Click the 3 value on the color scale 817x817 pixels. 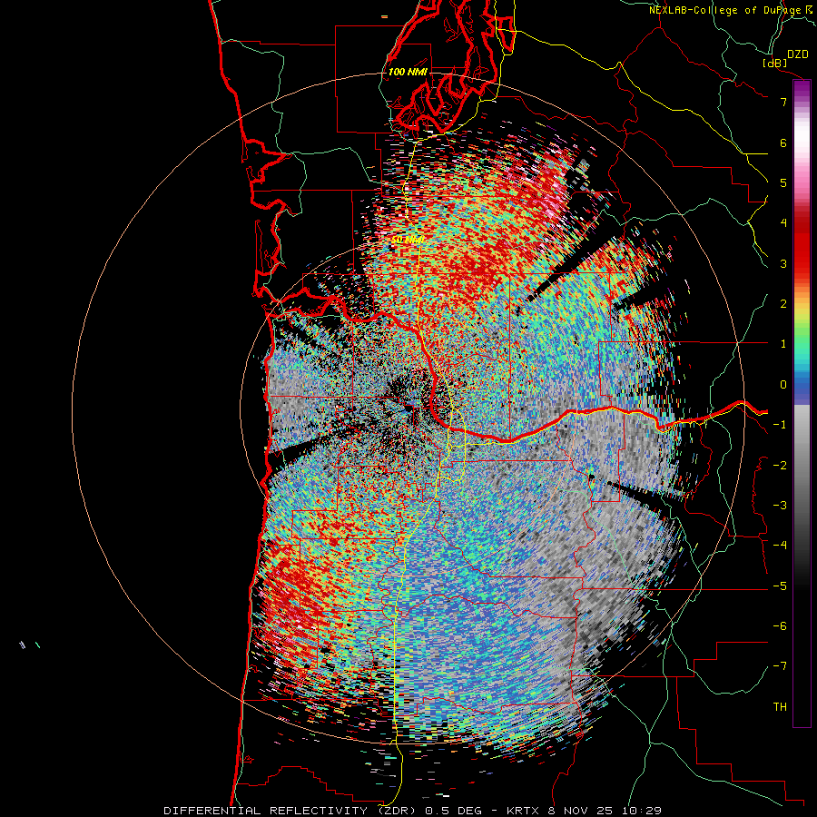pos(783,263)
